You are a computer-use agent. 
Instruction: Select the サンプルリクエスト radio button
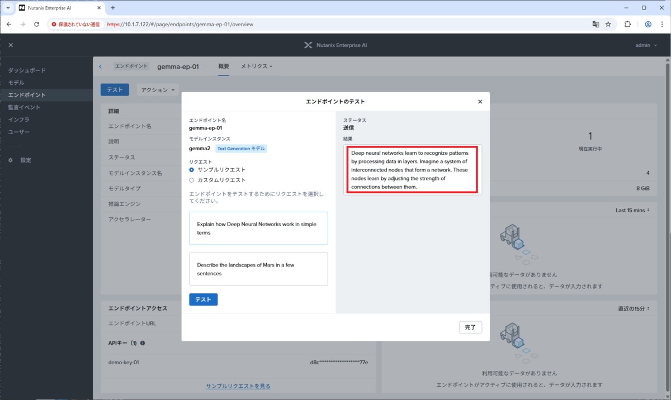click(x=192, y=169)
